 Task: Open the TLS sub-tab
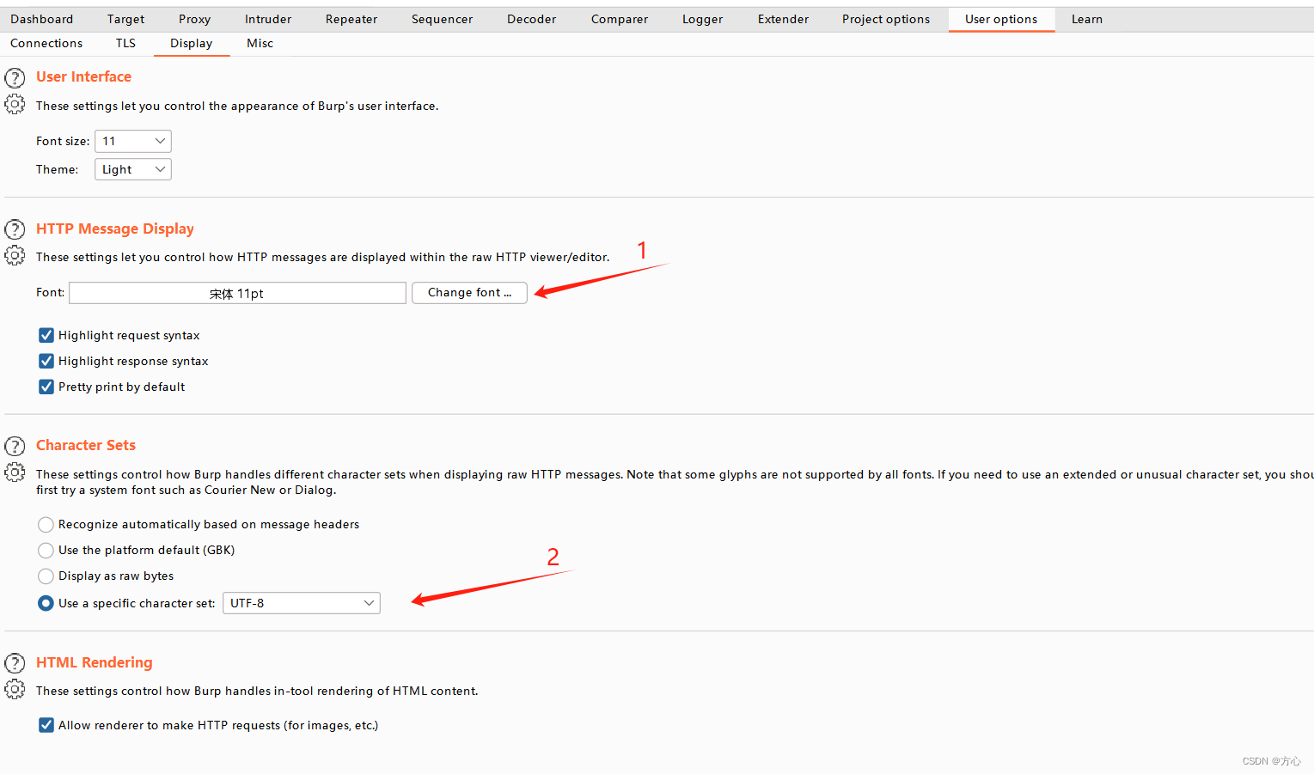(x=125, y=43)
